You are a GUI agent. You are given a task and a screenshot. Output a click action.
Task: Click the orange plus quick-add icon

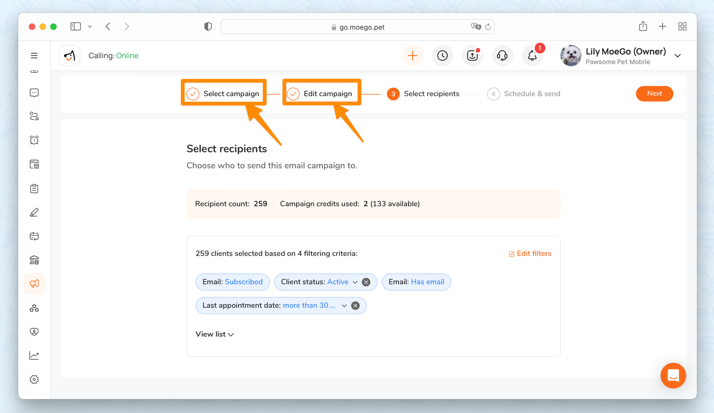click(x=412, y=56)
